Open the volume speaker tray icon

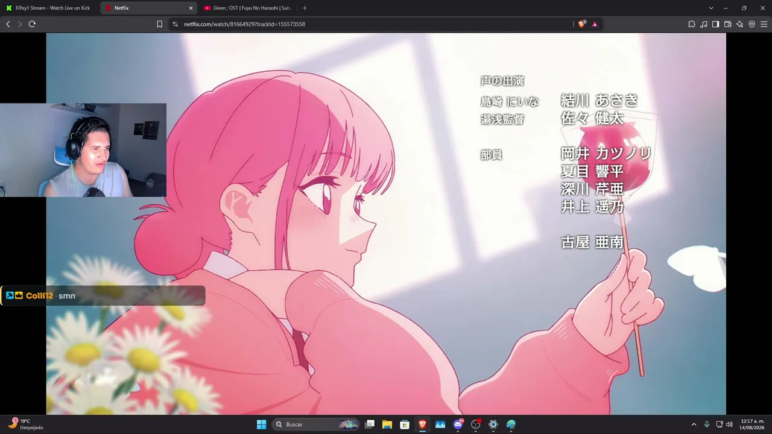(x=729, y=424)
